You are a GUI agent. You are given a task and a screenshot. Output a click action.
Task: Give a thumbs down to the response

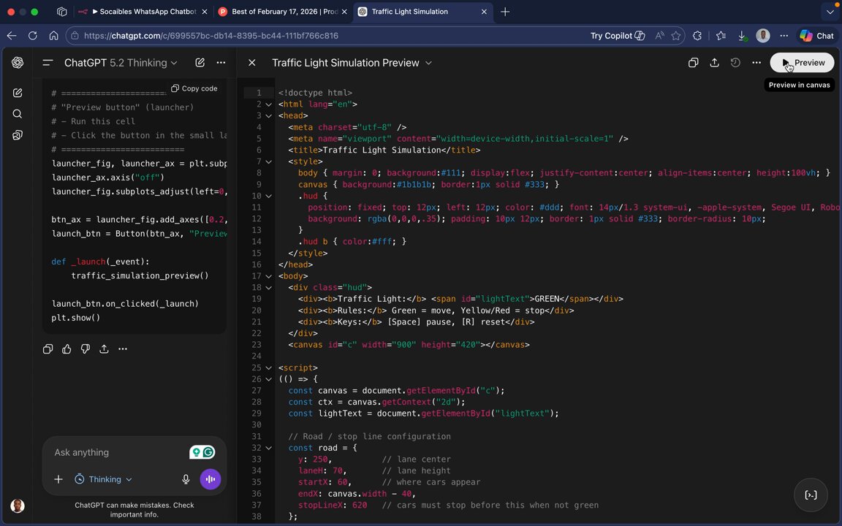tap(85, 349)
